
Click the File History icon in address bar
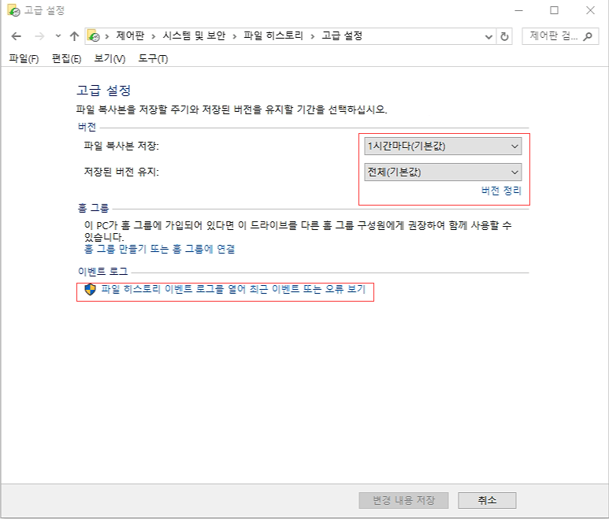coord(94,36)
